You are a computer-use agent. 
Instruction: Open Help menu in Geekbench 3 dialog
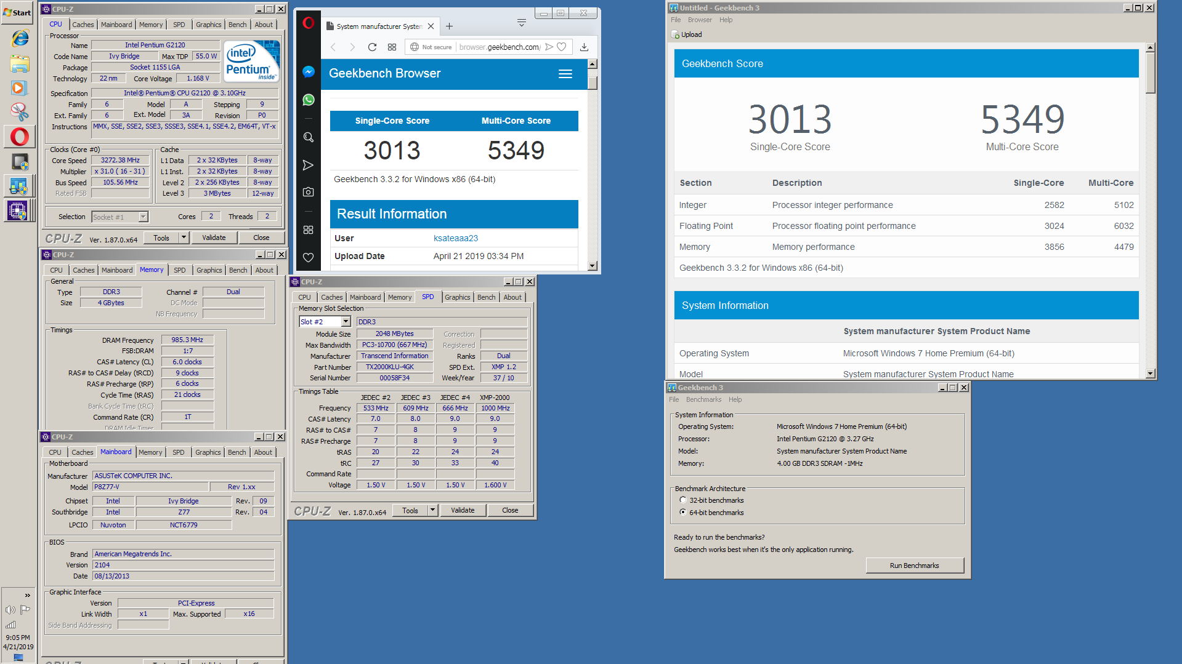click(735, 399)
